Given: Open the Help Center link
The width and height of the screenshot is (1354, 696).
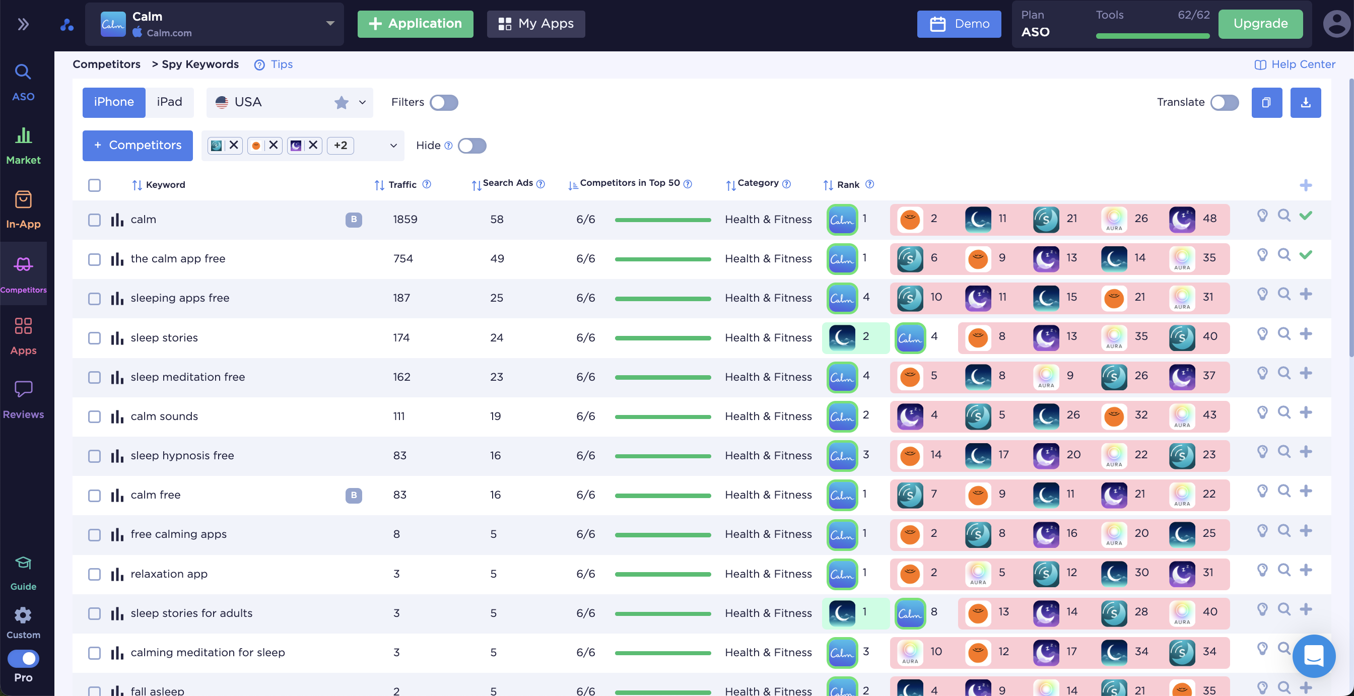Looking at the screenshot, I should [x=1295, y=64].
